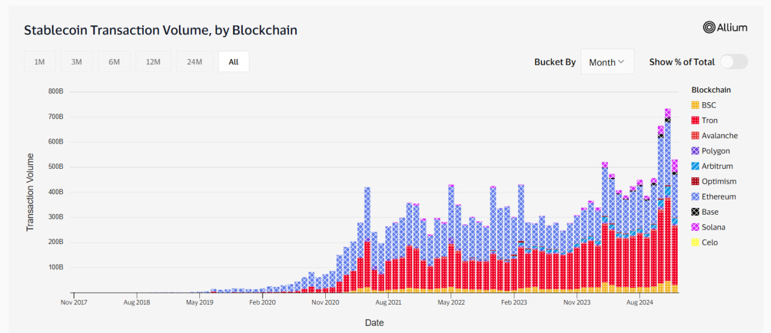The width and height of the screenshot is (771, 333).
Task: Click the Avalanche legend swatch icon
Action: tap(695, 136)
